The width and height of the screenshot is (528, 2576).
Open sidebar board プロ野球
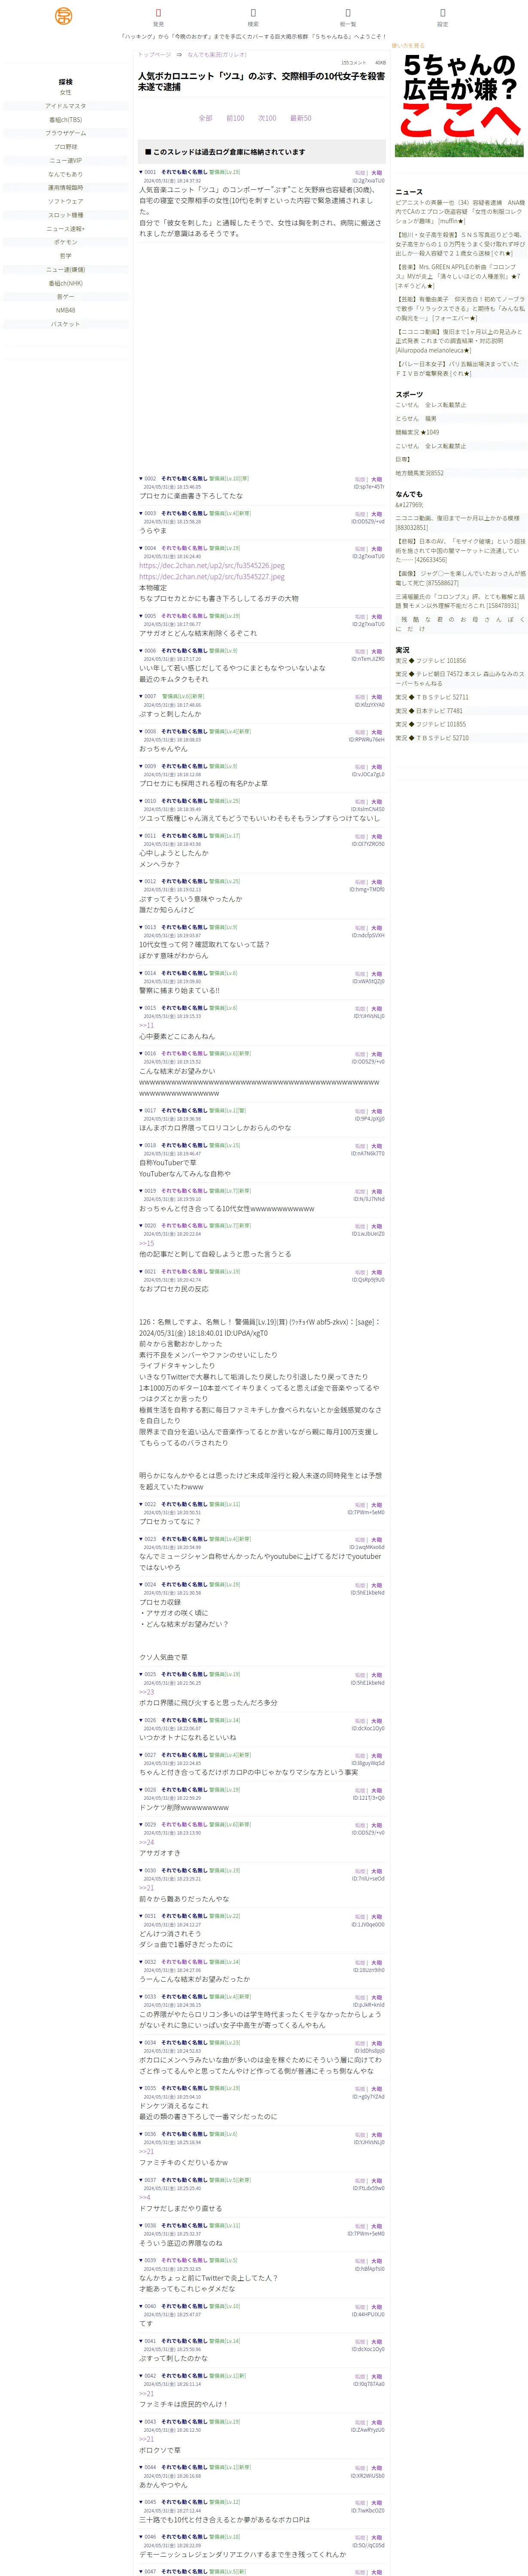[x=65, y=146]
